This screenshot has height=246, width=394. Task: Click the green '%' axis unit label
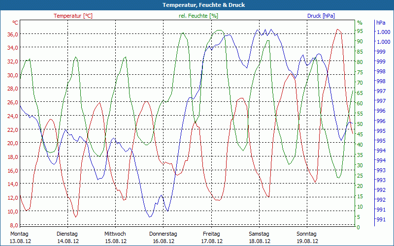(x=360, y=23)
